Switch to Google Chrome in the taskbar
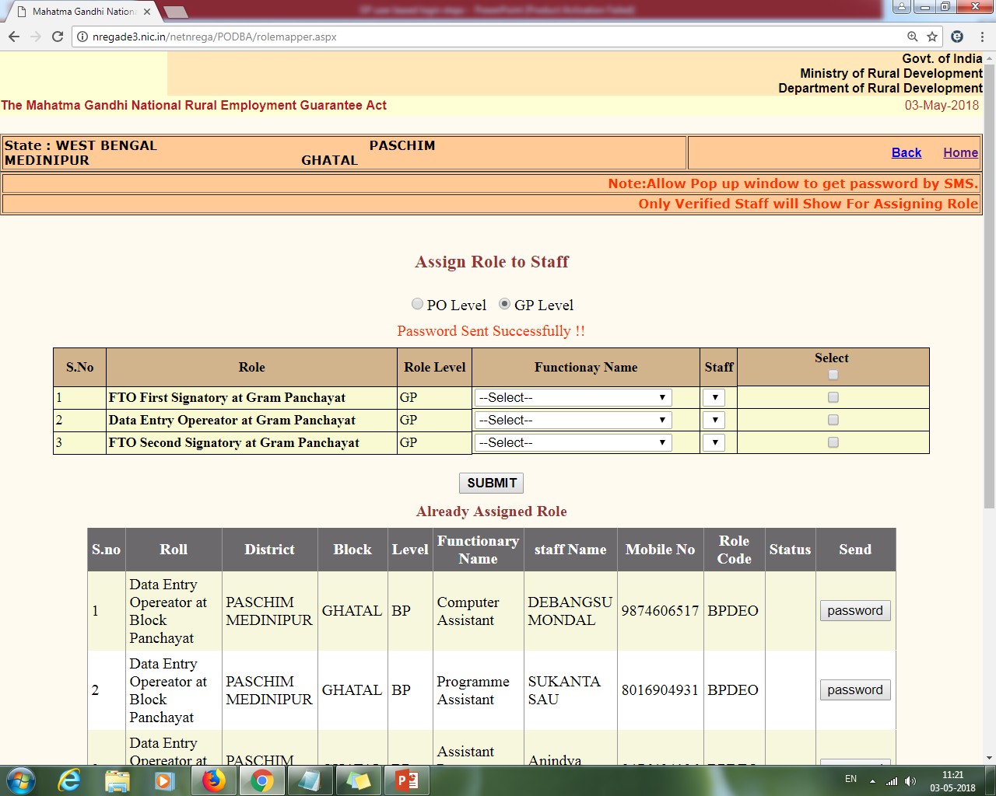 tap(262, 780)
